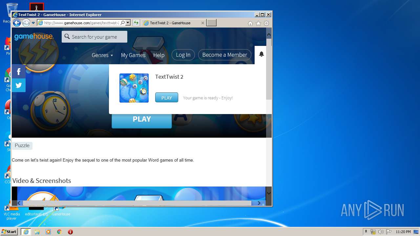Click the network tray icon
This screenshot has width=420, height=236.
[373, 232]
